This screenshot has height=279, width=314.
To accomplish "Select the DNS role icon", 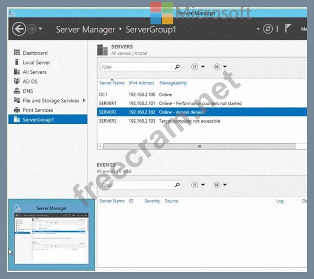I will click(x=17, y=91).
